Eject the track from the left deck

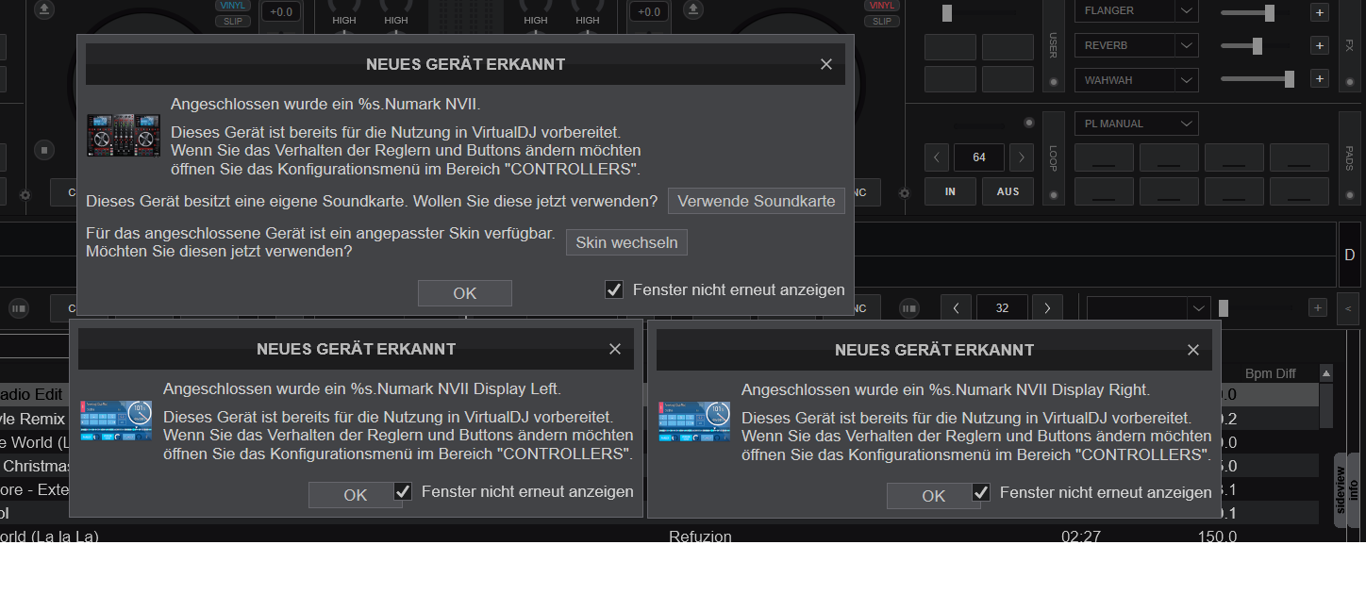[44, 9]
